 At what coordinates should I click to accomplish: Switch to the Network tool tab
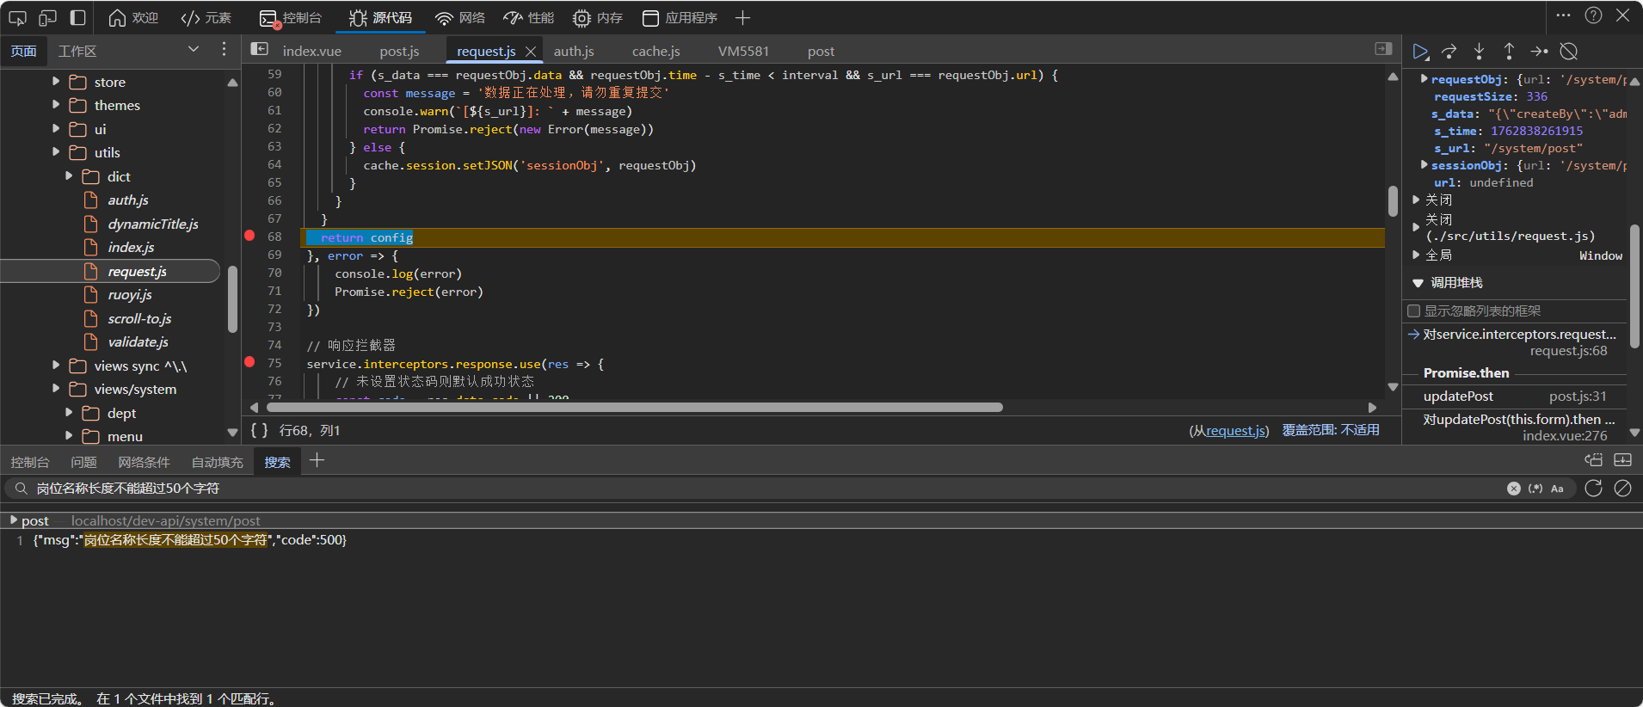[460, 17]
